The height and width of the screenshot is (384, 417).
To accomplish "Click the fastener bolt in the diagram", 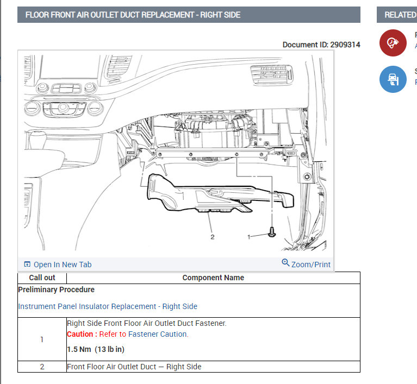I will (x=272, y=232).
